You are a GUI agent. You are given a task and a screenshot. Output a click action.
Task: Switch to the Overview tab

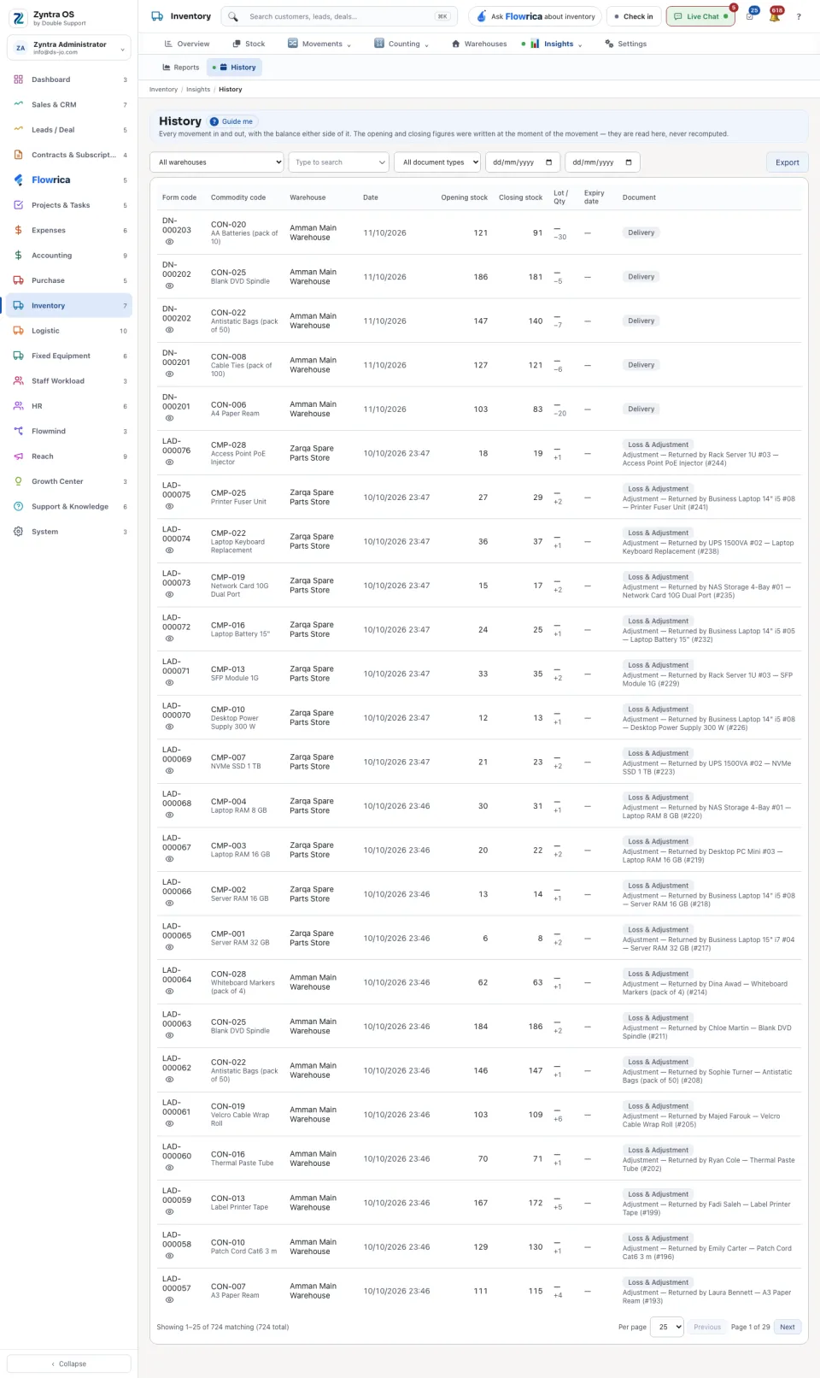coord(186,44)
